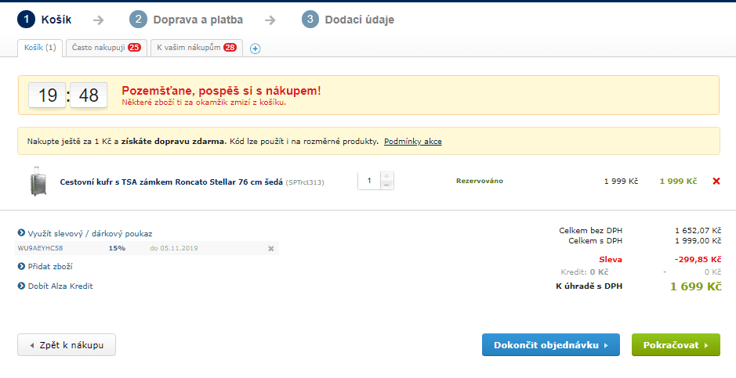Remove the Roncato suitcase from the cart
This screenshot has width=736, height=378.
pos(716,182)
